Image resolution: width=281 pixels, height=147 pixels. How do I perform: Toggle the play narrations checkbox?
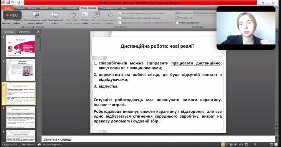point(120,13)
